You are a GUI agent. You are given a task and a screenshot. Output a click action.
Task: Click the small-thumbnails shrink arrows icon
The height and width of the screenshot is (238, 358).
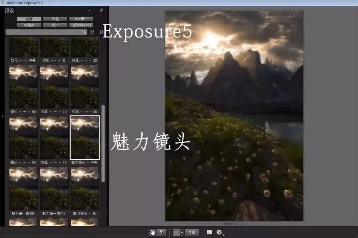(x=92, y=32)
